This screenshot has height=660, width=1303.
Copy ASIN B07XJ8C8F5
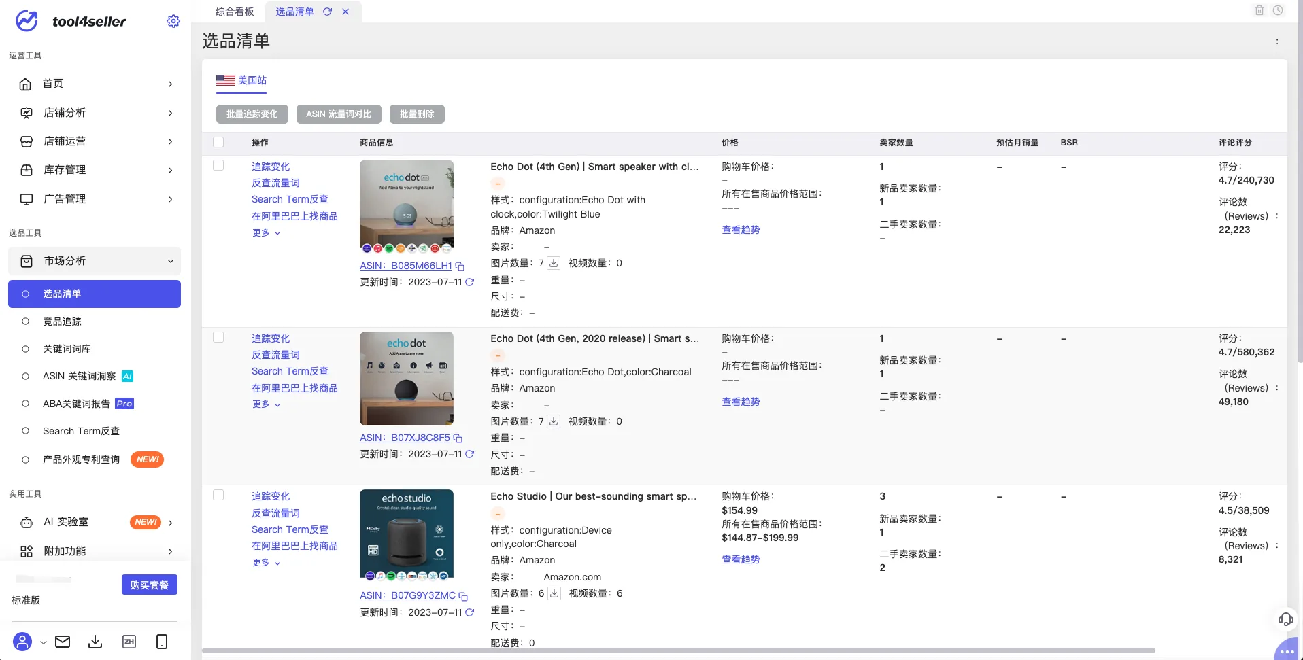[x=458, y=438]
